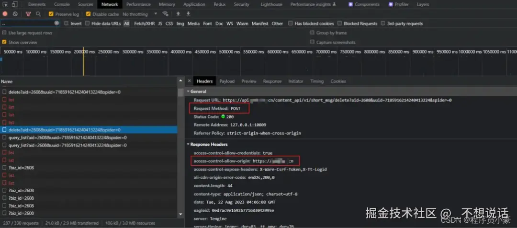Filter requests by Wasm type
This screenshot has width=517, height=228.
(x=242, y=23)
